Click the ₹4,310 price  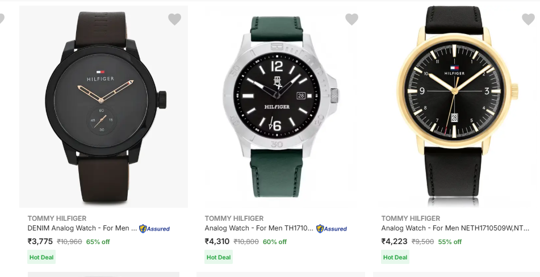tap(217, 241)
